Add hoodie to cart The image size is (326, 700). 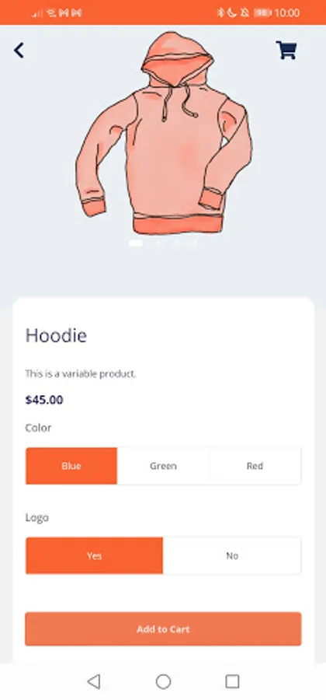(x=163, y=628)
